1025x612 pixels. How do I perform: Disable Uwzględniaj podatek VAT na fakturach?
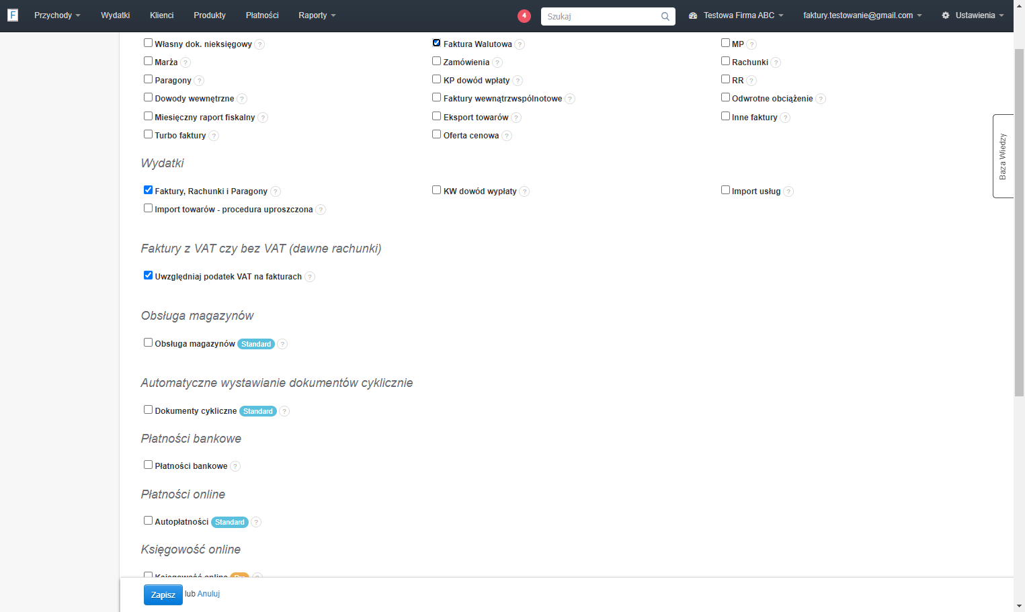click(x=148, y=275)
